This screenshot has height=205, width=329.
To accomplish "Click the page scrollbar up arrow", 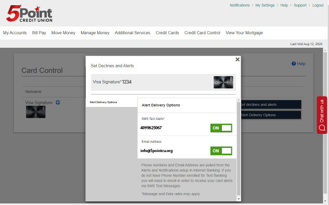I will point(325,50).
